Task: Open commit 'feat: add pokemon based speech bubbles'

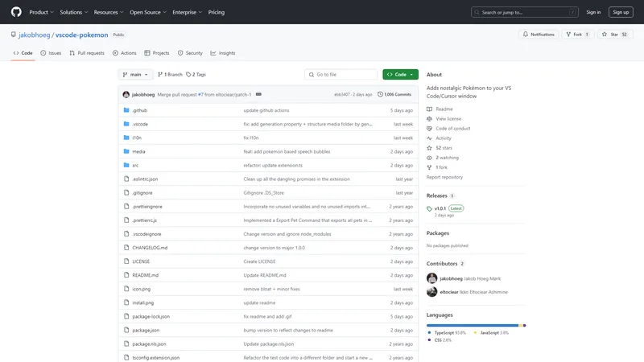Action: 287,151
